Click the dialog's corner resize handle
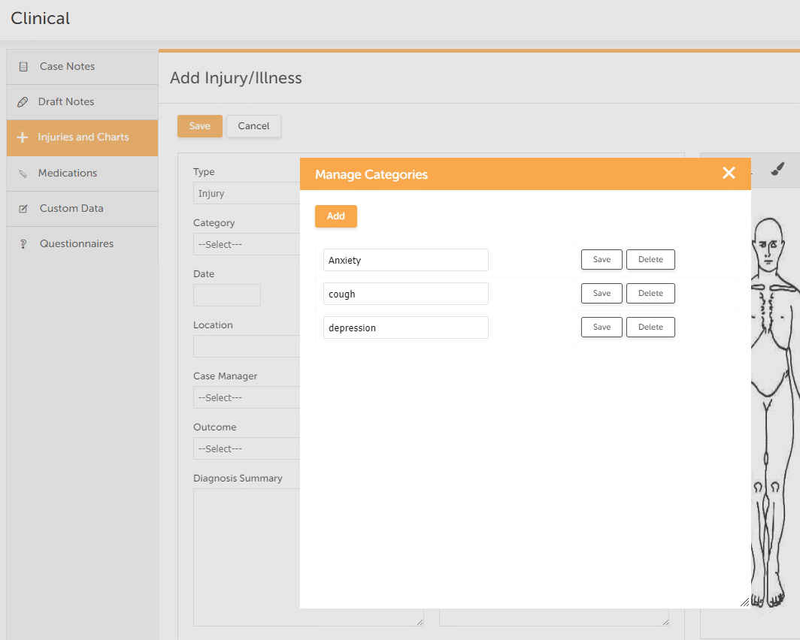 [x=744, y=602]
